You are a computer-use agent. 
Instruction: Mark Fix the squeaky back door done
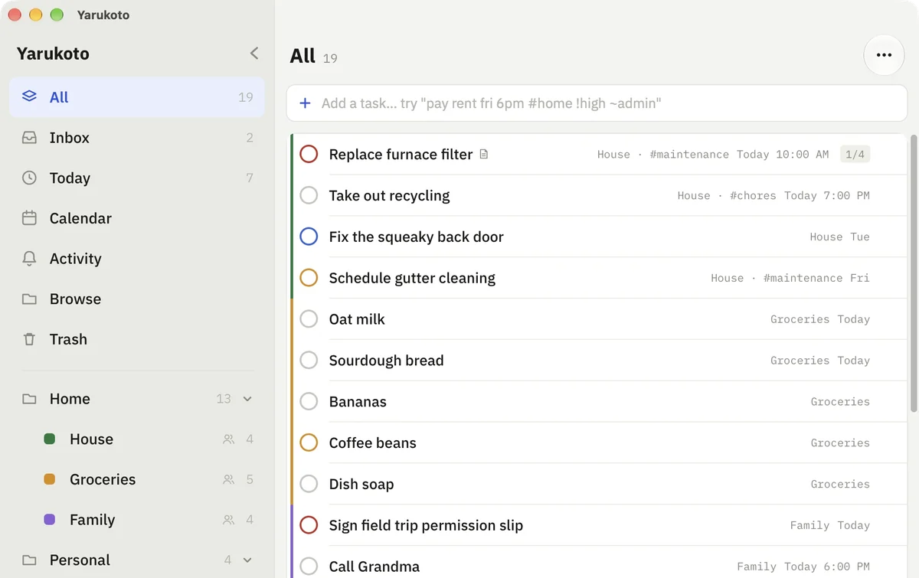click(309, 237)
